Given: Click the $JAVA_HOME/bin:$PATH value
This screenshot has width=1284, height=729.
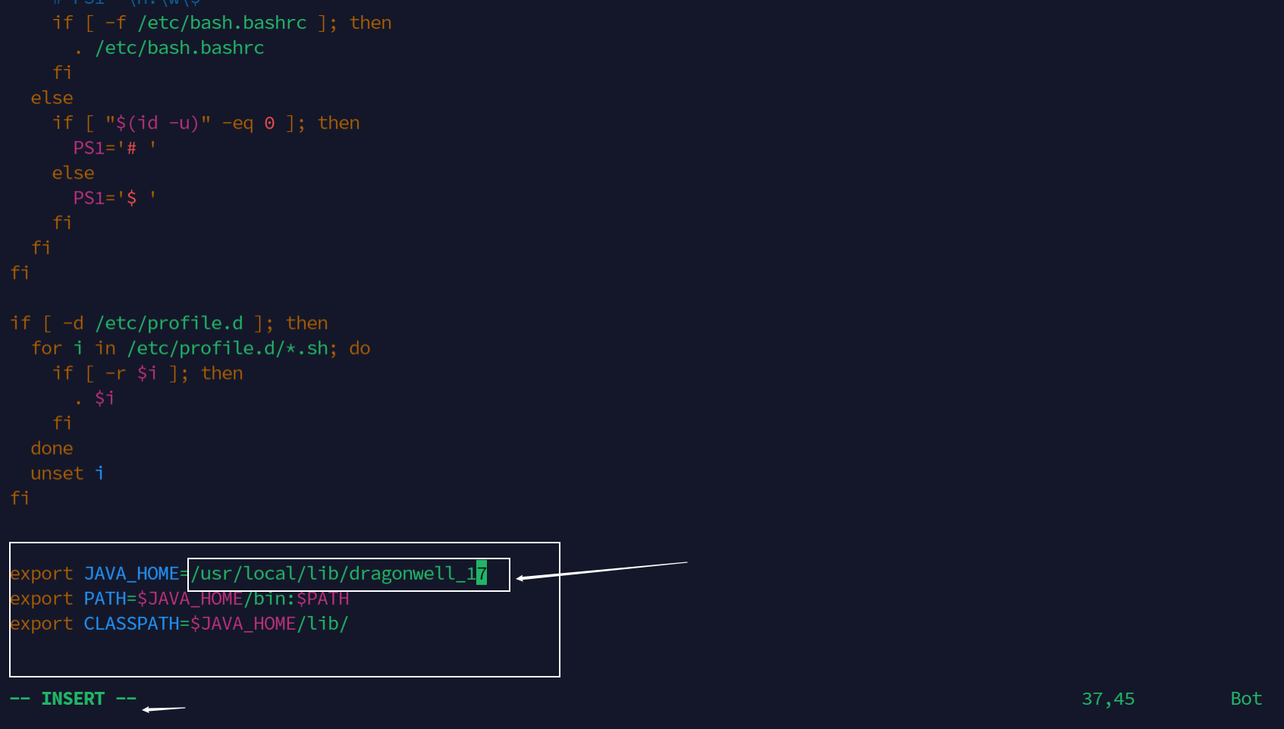Looking at the screenshot, I should (x=243, y=599).
